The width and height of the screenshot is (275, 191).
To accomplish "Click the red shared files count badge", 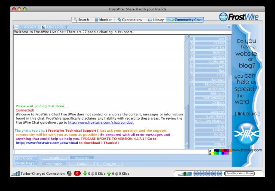I will pos(77,173).
